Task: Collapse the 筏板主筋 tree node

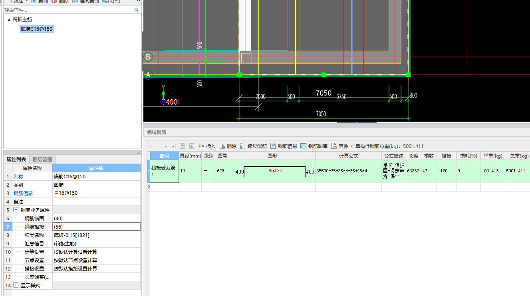Action: (9, 19)
